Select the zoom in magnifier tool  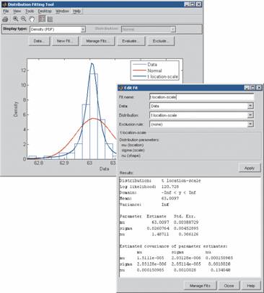pyautogui.click(x=15, y=19)
